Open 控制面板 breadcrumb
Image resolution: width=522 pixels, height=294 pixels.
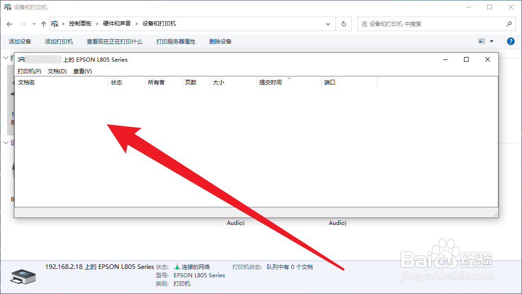[80, 24]
